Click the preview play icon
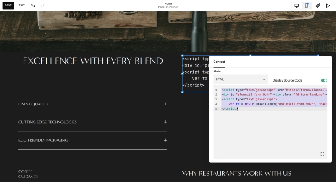Viewport: 336px width, 182px height. point(328,5)
